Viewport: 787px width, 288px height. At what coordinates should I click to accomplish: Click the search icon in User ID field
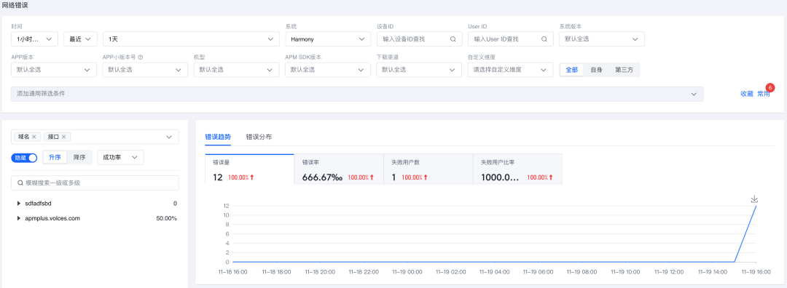click(544, 39)
